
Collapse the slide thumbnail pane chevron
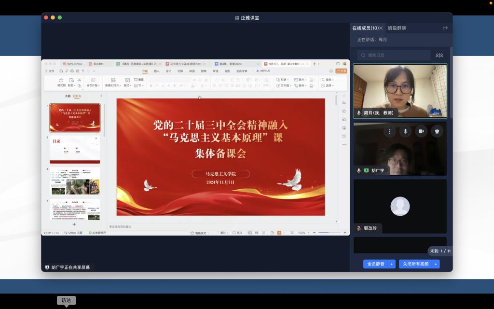coord(101,96)
